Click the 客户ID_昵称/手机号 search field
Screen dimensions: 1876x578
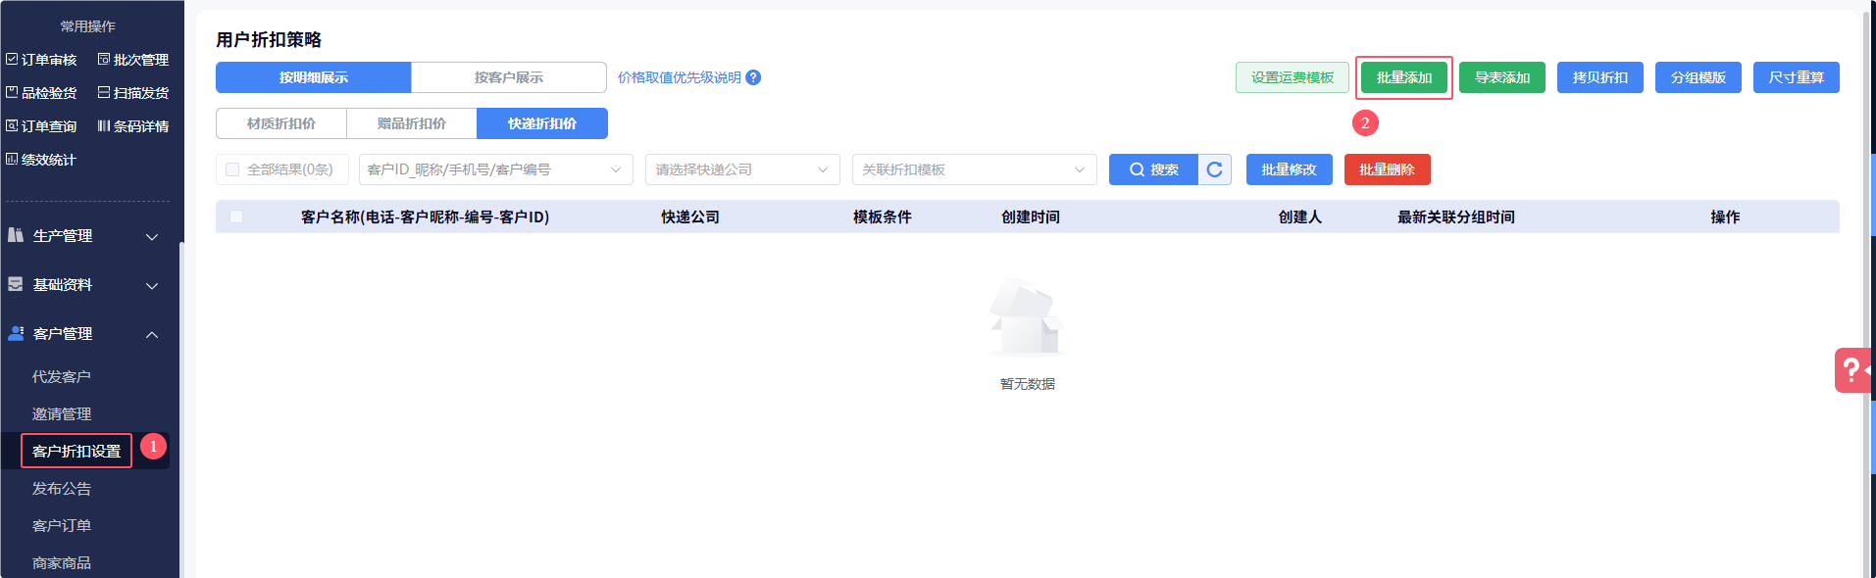[485, 169]
